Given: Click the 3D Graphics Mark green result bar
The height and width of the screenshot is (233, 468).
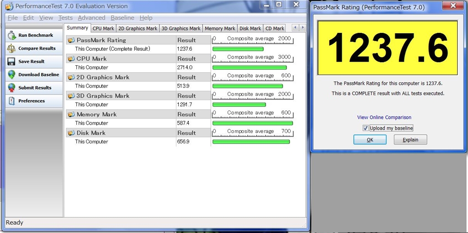Looking at the screenshot, I should coord(239,105).
